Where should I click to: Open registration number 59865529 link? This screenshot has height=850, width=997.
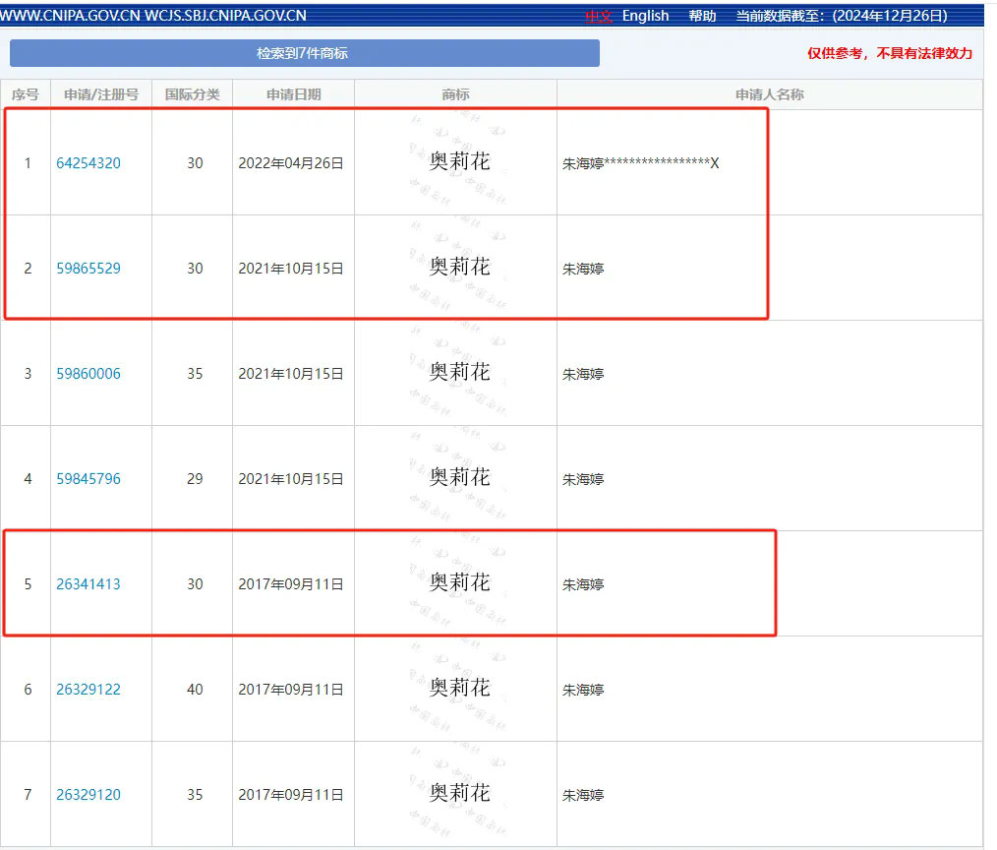[x=88, y=269]
